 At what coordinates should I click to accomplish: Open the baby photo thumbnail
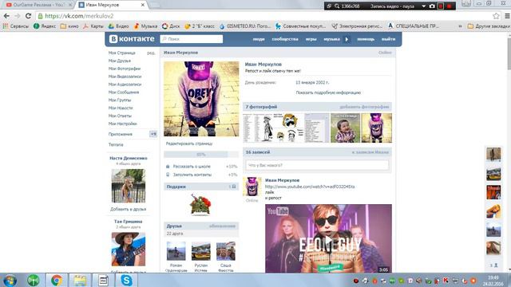(345, 128)
